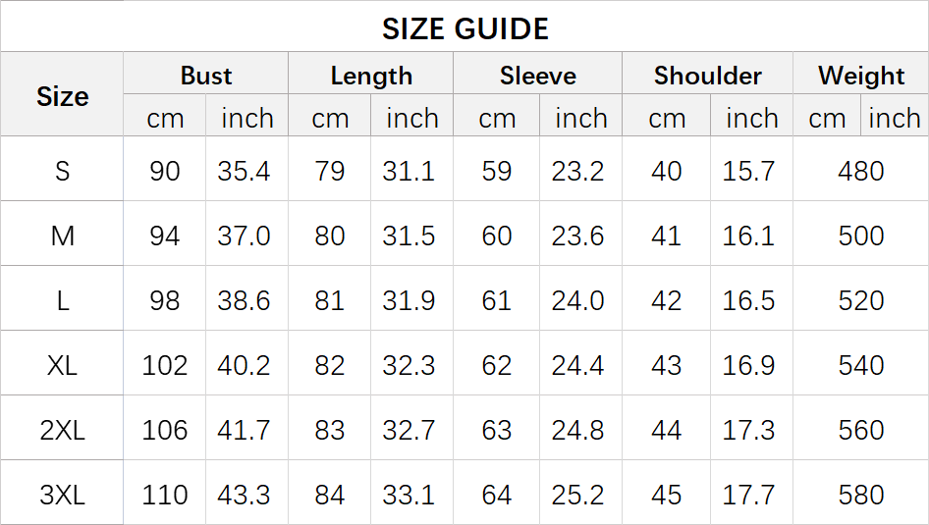Click the Sleeve column header
This screenshot has height=525, width=929.
[537, 76]
